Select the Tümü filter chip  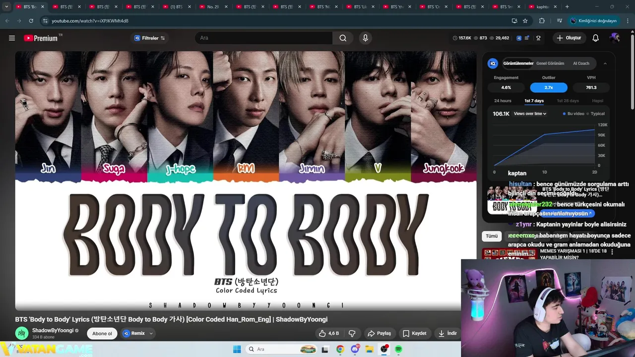click(x=492, y=236)
